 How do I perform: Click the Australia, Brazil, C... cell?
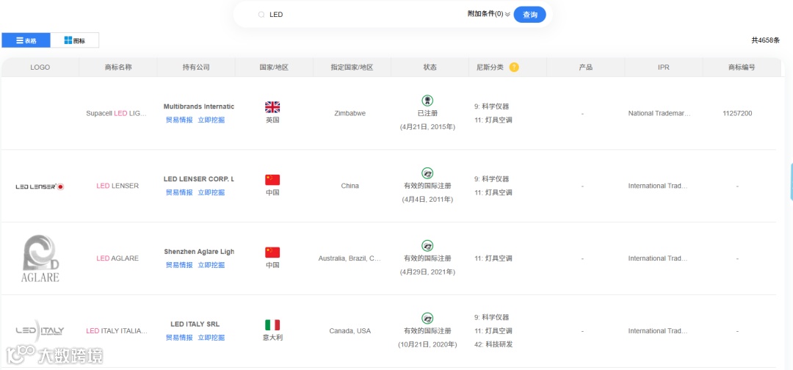(x=350, y=258)
